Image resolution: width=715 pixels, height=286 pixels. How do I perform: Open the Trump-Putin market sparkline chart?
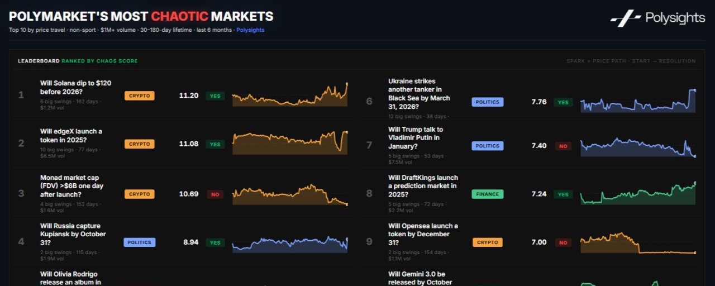tap(638, 147)
